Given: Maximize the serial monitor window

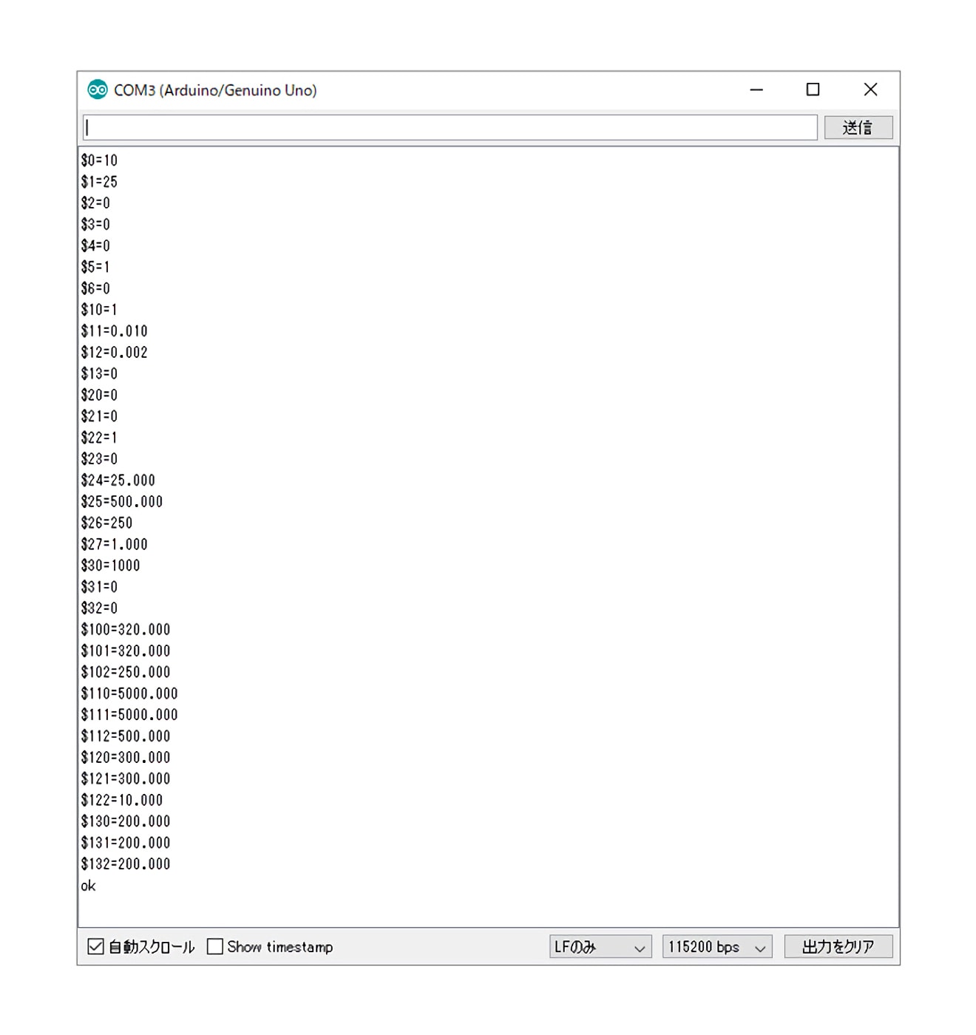Looking at the screenshot, I should [813, 90].
